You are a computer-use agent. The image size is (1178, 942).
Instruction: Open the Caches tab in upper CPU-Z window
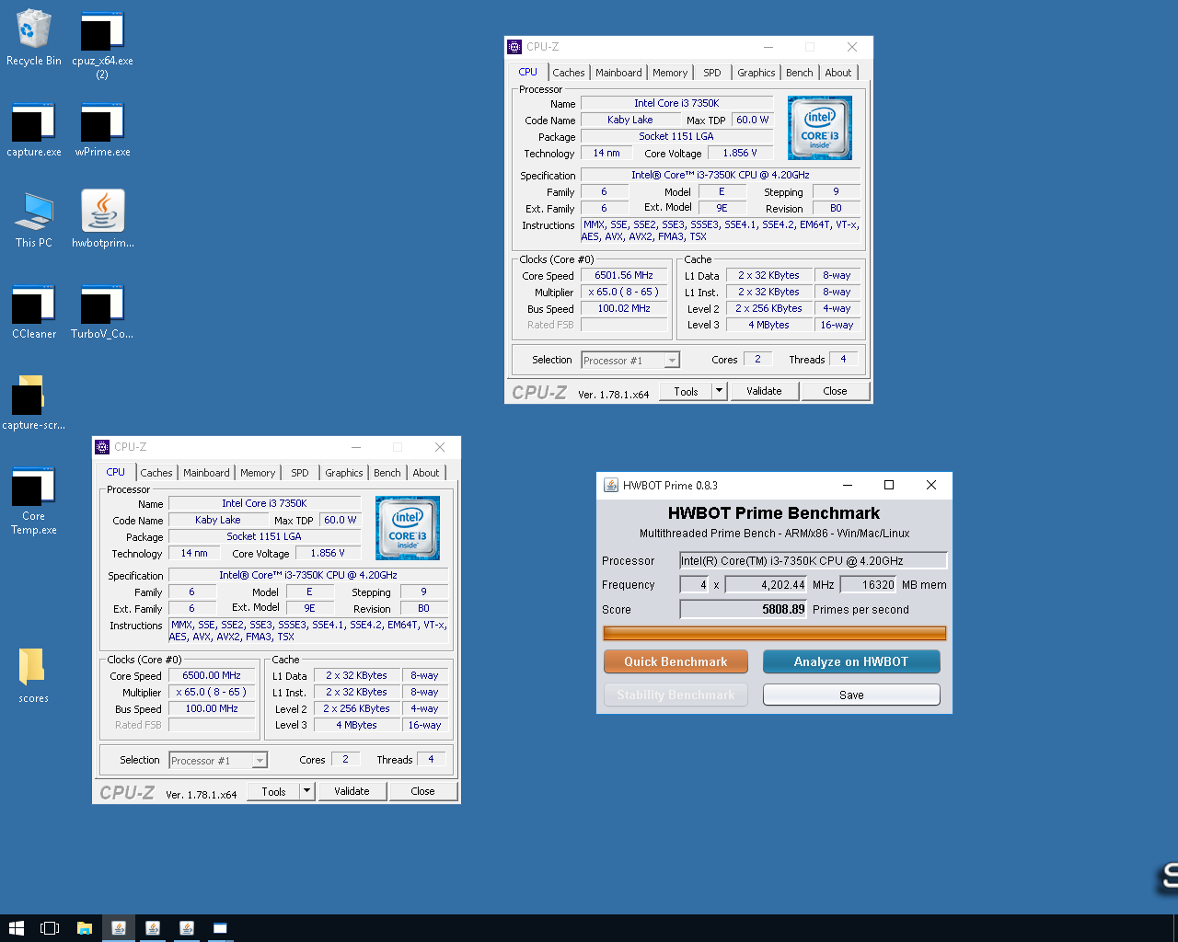pos(568,73)
